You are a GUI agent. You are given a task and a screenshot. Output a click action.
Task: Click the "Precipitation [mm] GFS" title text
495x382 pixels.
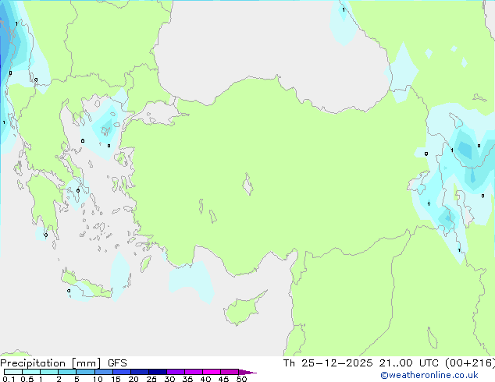click(63, 363)
